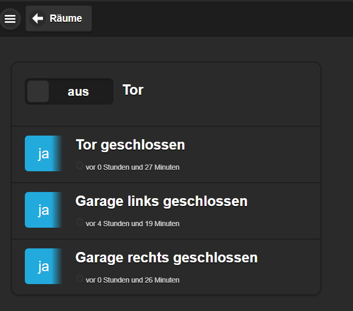Click the 'ja' tile for Garage links geschlossen
This screenshot has width=353, height=311.
pyautogui.click(x=43, y=210)
